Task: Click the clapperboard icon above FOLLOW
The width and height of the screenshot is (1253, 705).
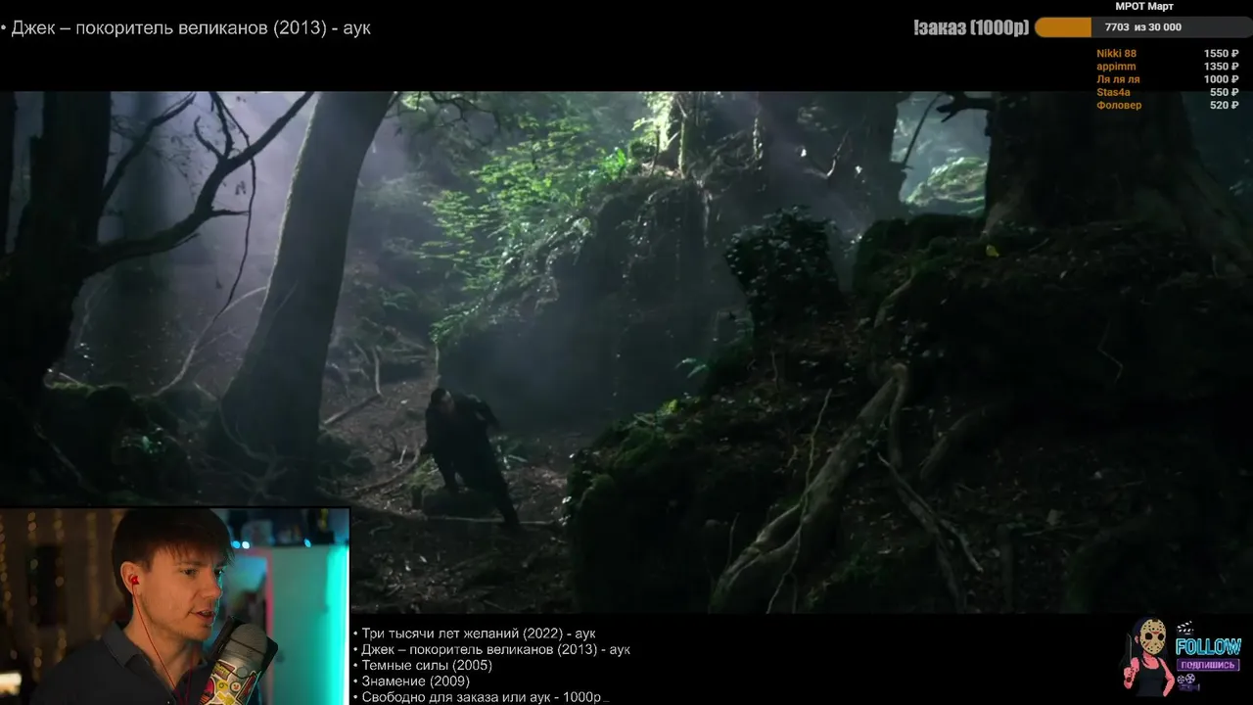Action: (1186, 628)
